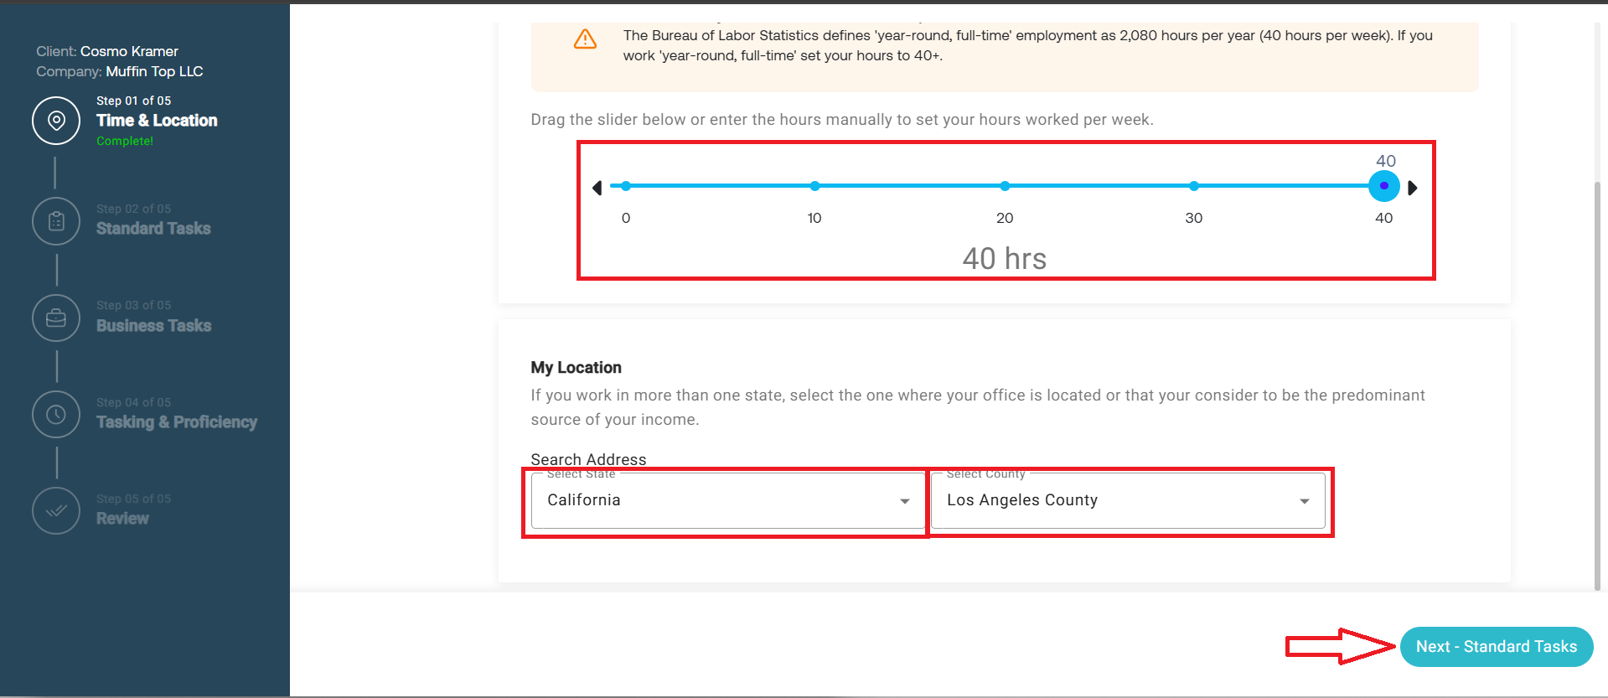Go to the Tasking & Proficiency step
1608x698 pixels.
(x=177, y=422)
